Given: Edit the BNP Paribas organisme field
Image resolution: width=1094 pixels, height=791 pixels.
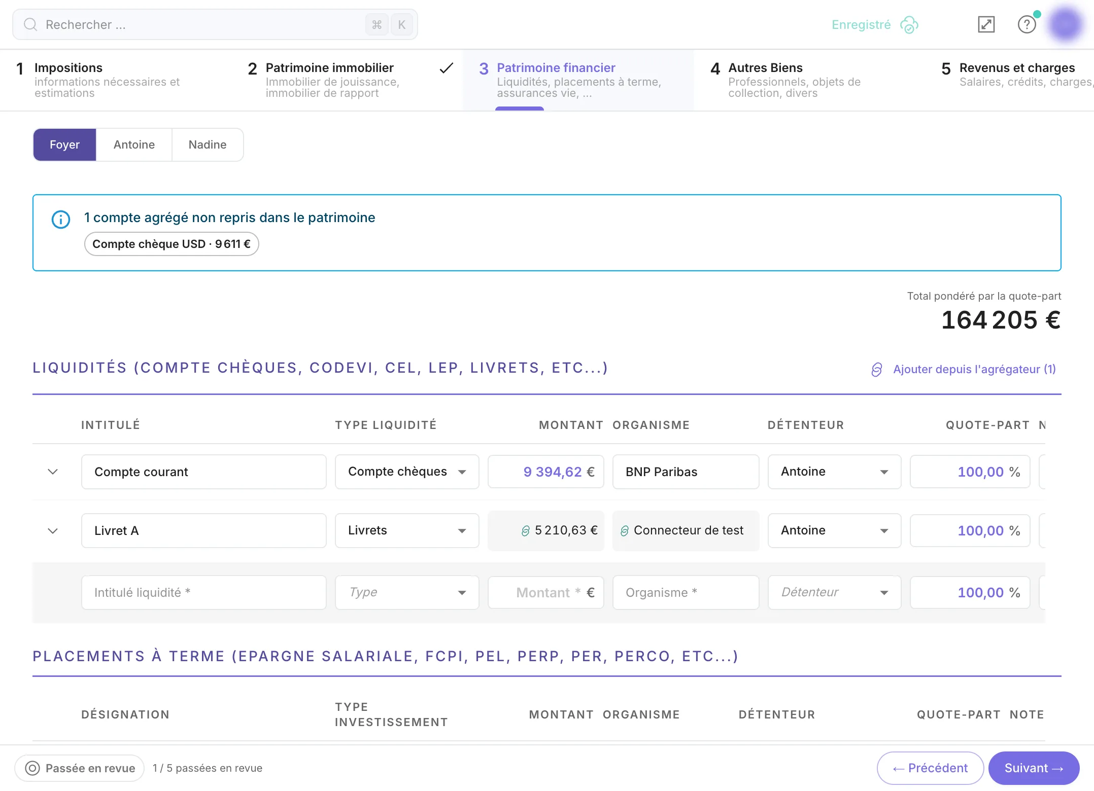Looking at the screenshot, I should click(686, 472).
